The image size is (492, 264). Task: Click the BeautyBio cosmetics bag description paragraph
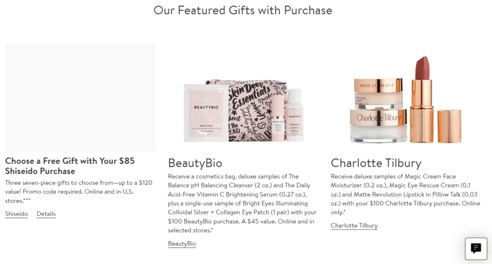click(242, 203)
